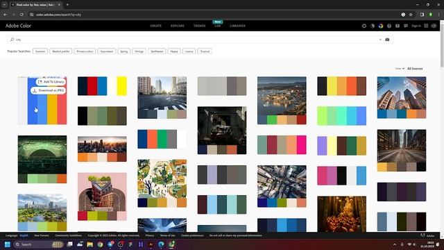The image size is (444, 250).
Task: Open the pink building illustration palette
Action: (x=102, y=197)
